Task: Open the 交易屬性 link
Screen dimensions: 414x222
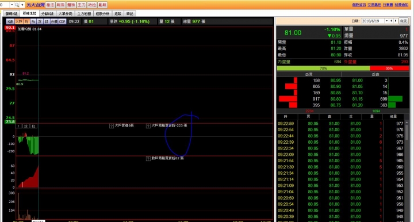Action: click(x=374, y=5)
